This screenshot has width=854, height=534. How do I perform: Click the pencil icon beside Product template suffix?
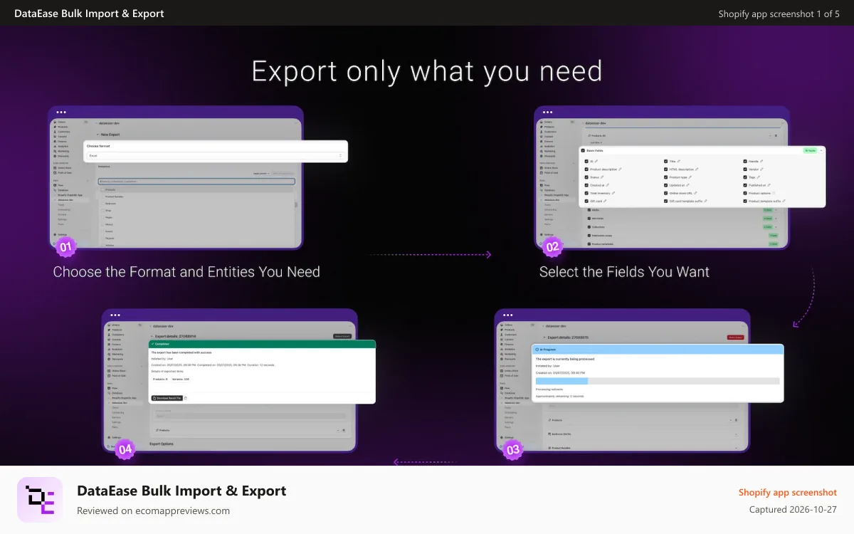point(784,201)
